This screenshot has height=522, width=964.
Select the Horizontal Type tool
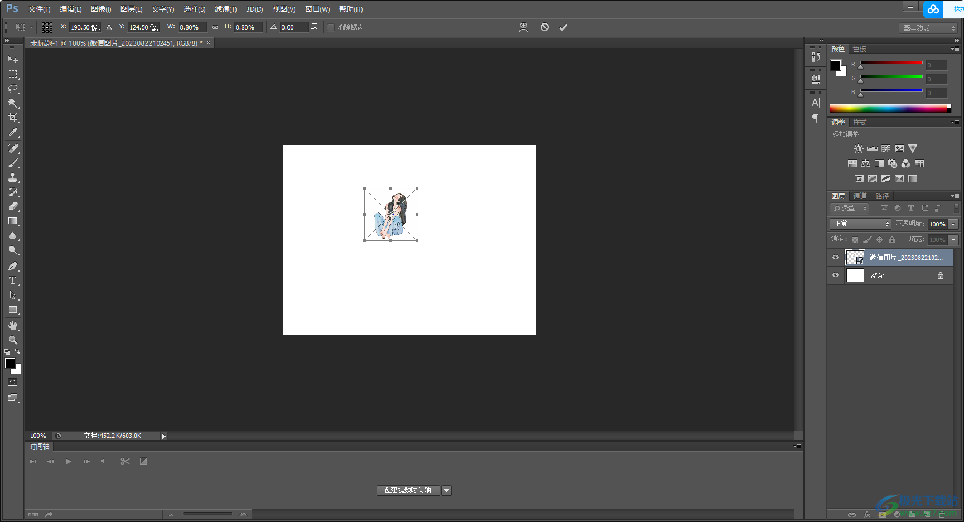point(13,281)
